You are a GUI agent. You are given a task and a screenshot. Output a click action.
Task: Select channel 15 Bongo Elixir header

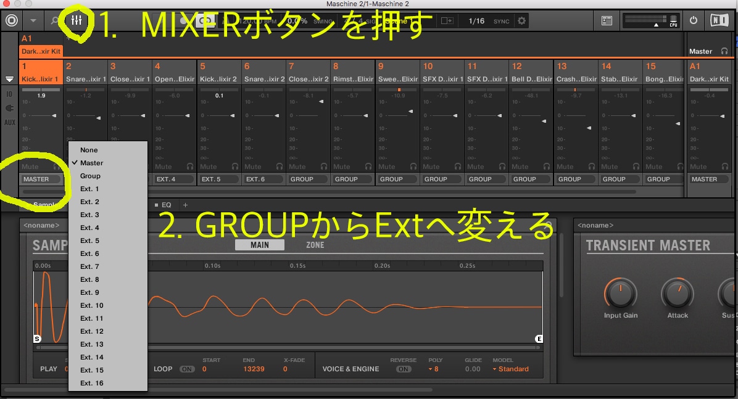click(664, 72)
